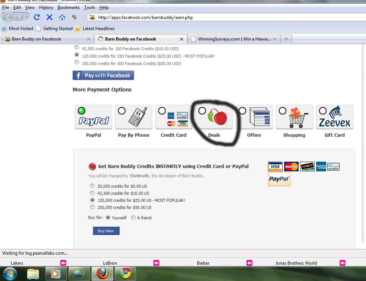This screenshot has height=281, width=366.
Task: Select 20,000 credits for $5.00 US
Action: click(x=92, y=186)
